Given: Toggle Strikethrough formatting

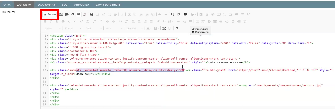Looking at the screenshot, I should (63, 21).
